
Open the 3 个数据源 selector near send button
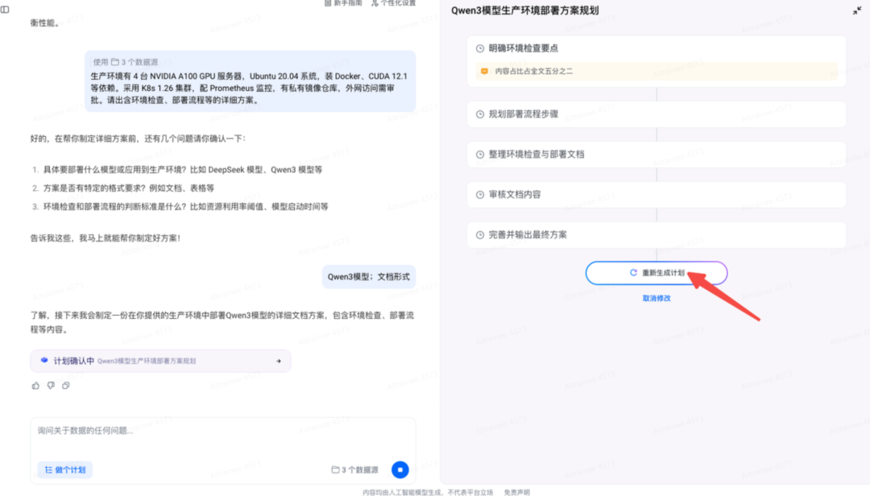click(x=355, y=469)
